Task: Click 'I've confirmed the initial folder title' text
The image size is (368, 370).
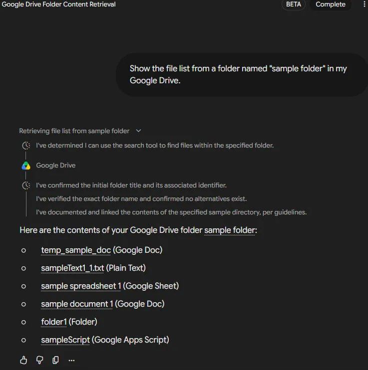Action: pos(131,185)
